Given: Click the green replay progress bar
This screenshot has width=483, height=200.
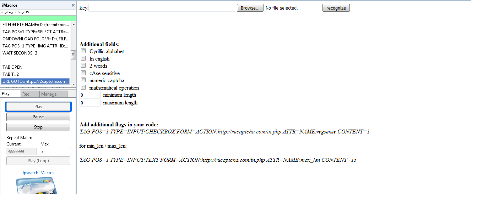Looking at the screenshot, I should [x=38, y=18].
